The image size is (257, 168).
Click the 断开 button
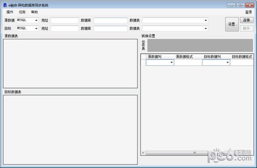pyautogui.click(x=247, y=29)
